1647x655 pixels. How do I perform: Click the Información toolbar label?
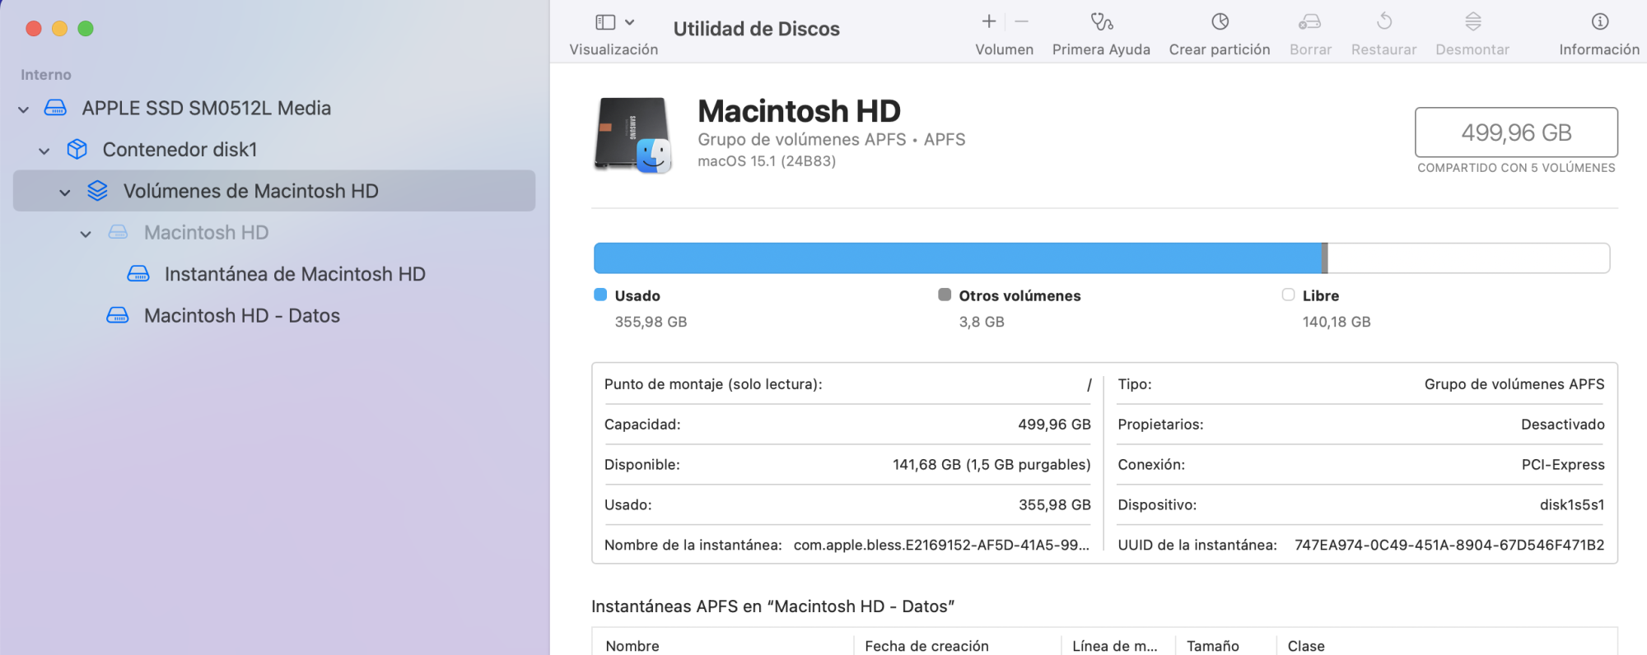[x=1599, y=49]
